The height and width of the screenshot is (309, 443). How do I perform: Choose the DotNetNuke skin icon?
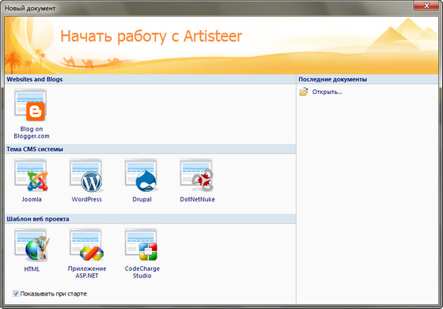coord(196,175)
